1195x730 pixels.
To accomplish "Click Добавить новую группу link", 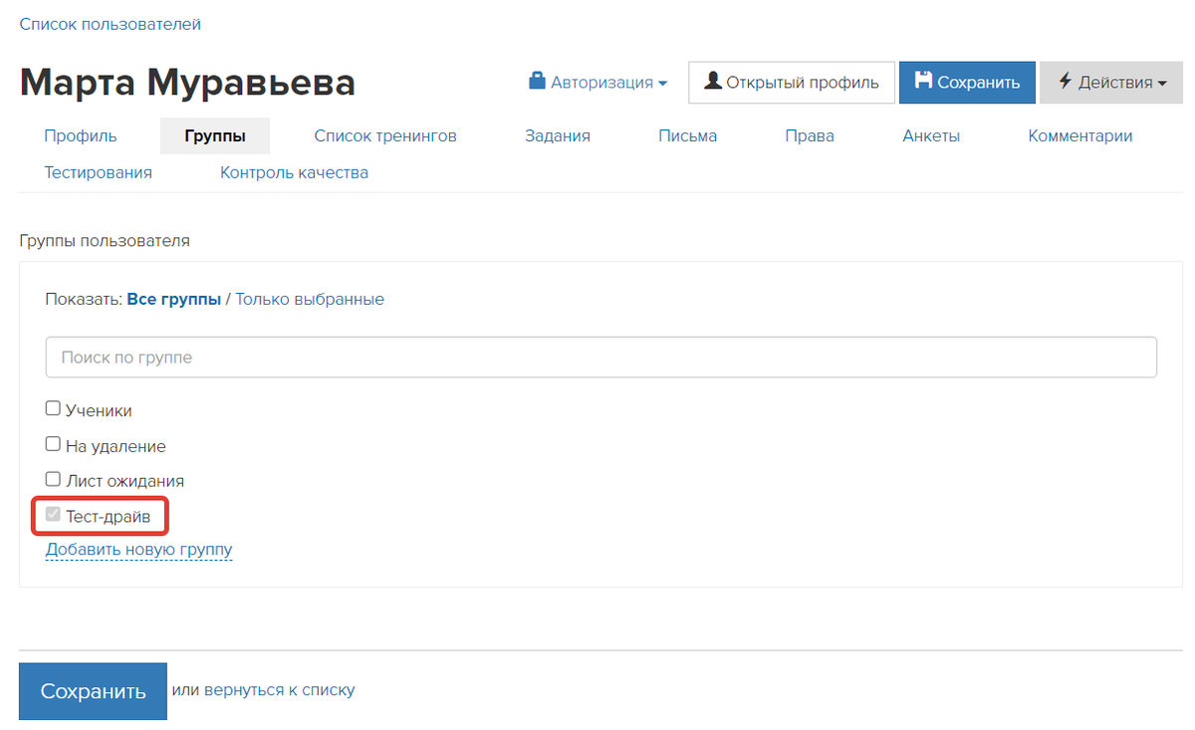I will 139,550.
